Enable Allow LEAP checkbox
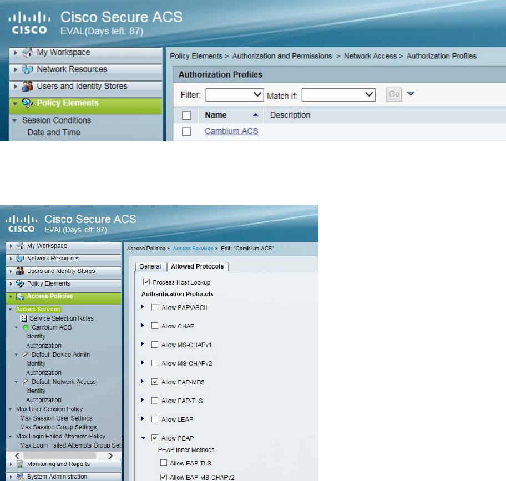The image size is (506, 481). pyautogui.click(x=155, y=419)
